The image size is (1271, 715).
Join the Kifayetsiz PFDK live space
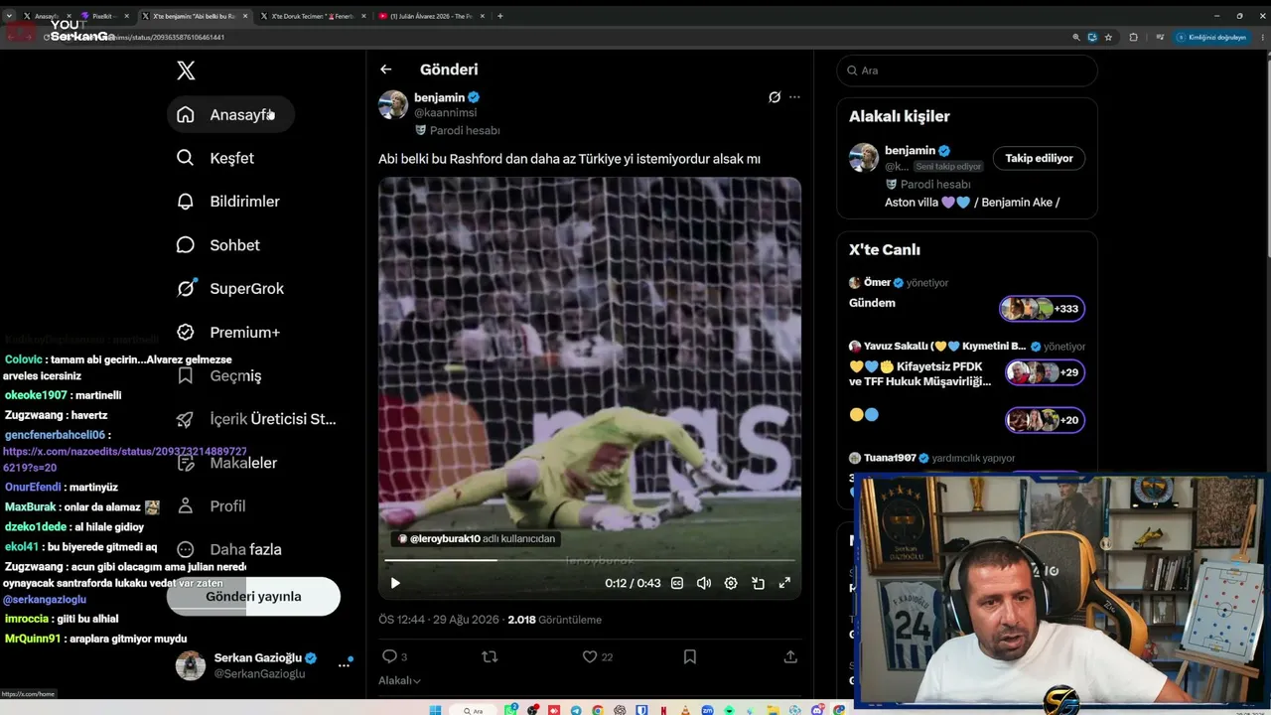pos(1045,372)
